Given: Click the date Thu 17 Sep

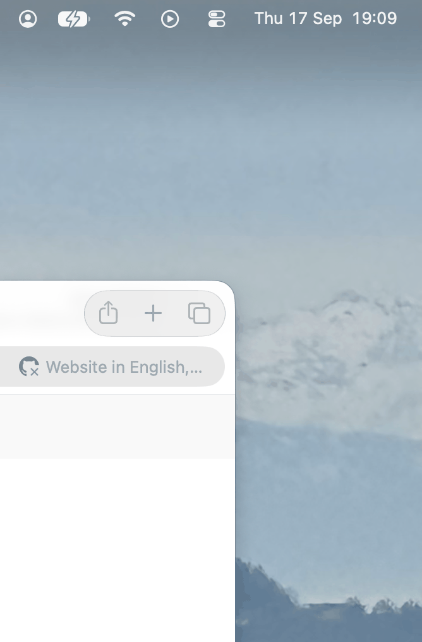Looking at the screenshot, I should pos(298,18).
